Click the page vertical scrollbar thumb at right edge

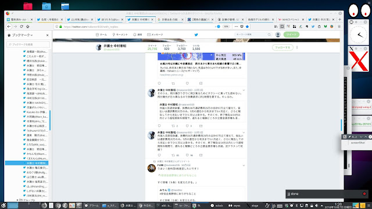tap(342, 125)
